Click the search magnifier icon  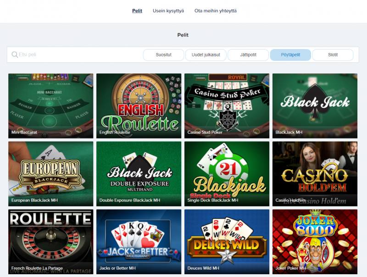[15, 55]
